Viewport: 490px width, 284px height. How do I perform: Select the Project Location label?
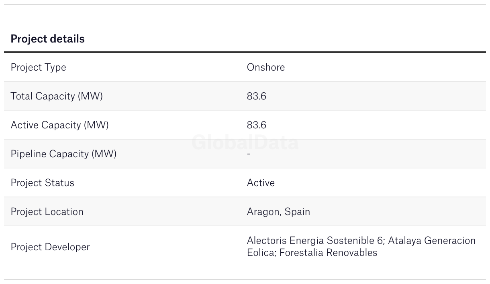click(x=47, y=212)
